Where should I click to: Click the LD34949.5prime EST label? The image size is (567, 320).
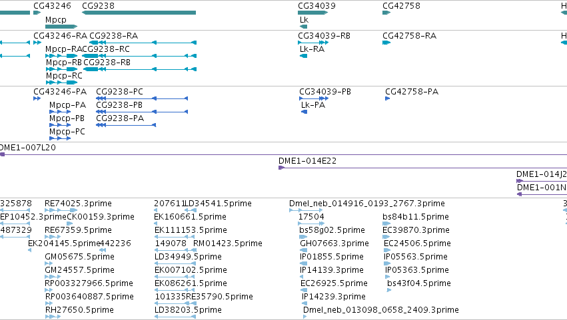(x=188, y=257)
